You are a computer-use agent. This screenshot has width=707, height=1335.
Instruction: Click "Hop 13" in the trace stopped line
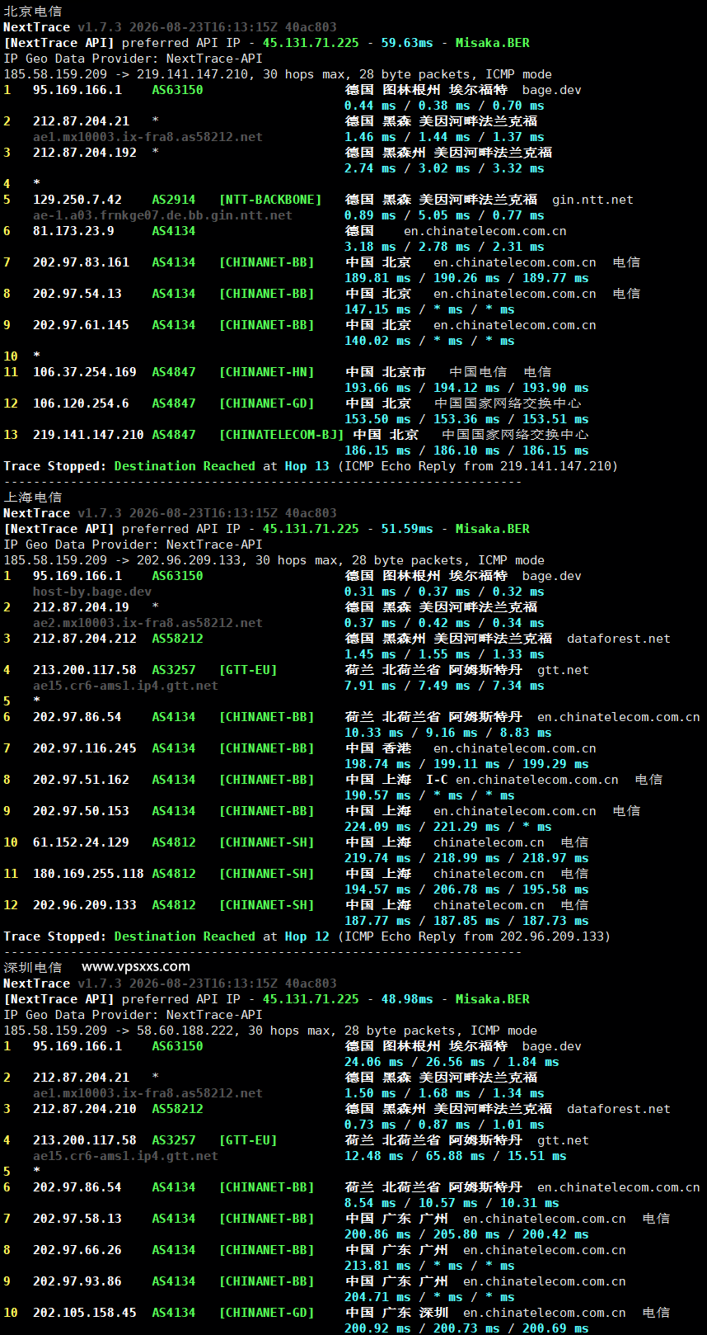click(x=307, y=466)
